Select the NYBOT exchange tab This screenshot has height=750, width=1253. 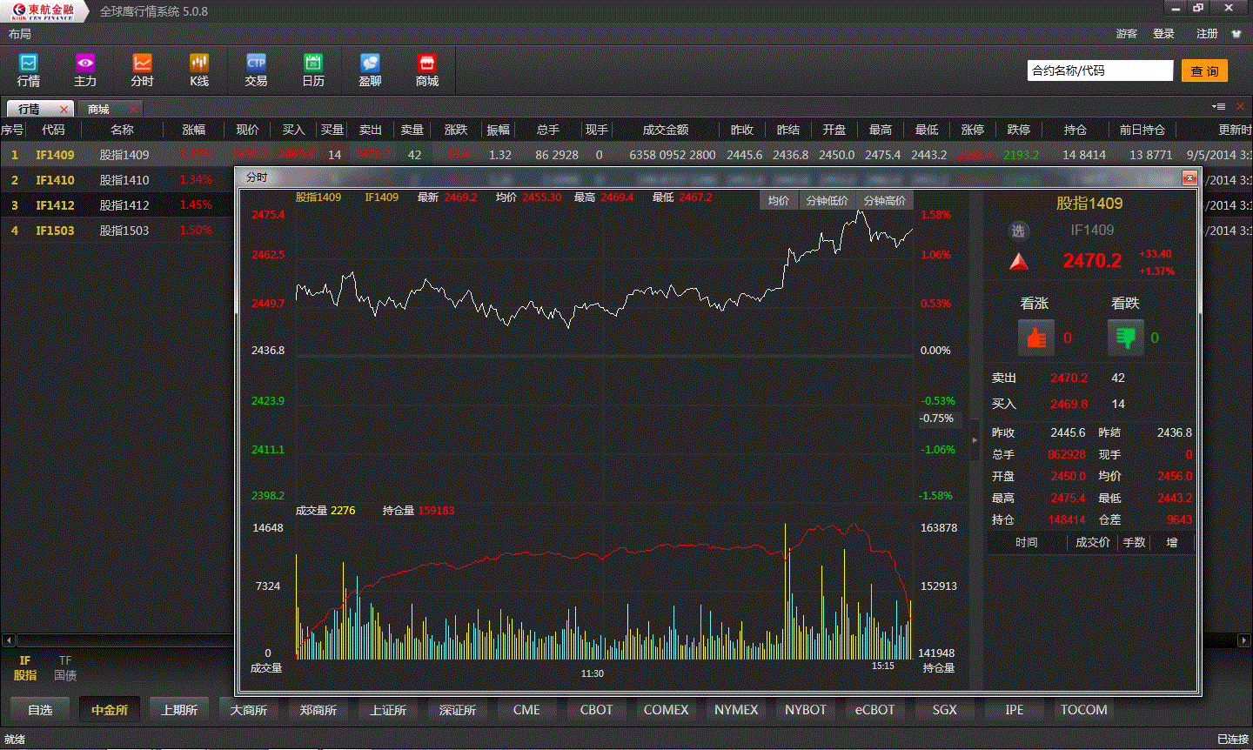point(806,710)
